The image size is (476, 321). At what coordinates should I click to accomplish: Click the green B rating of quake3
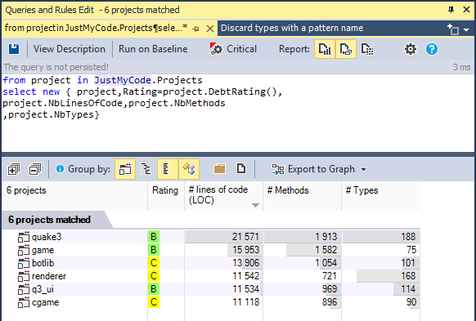pos(154,237)
